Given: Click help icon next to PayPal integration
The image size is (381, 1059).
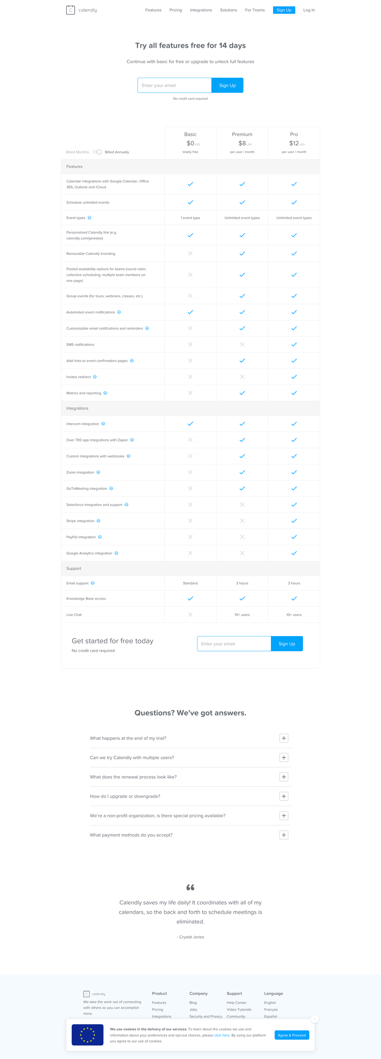Looking at the screenshot, I should click(x=100, y=537).
